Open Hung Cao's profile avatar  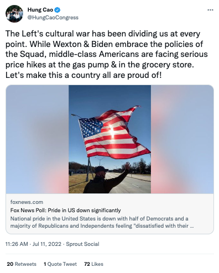click(x=14, y=14)
